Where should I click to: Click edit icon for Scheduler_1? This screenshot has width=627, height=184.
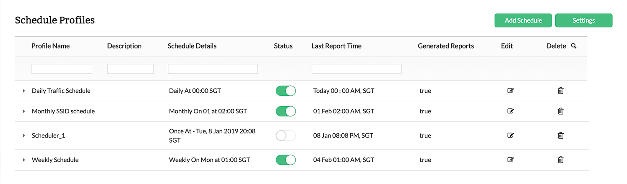point(510,135)
